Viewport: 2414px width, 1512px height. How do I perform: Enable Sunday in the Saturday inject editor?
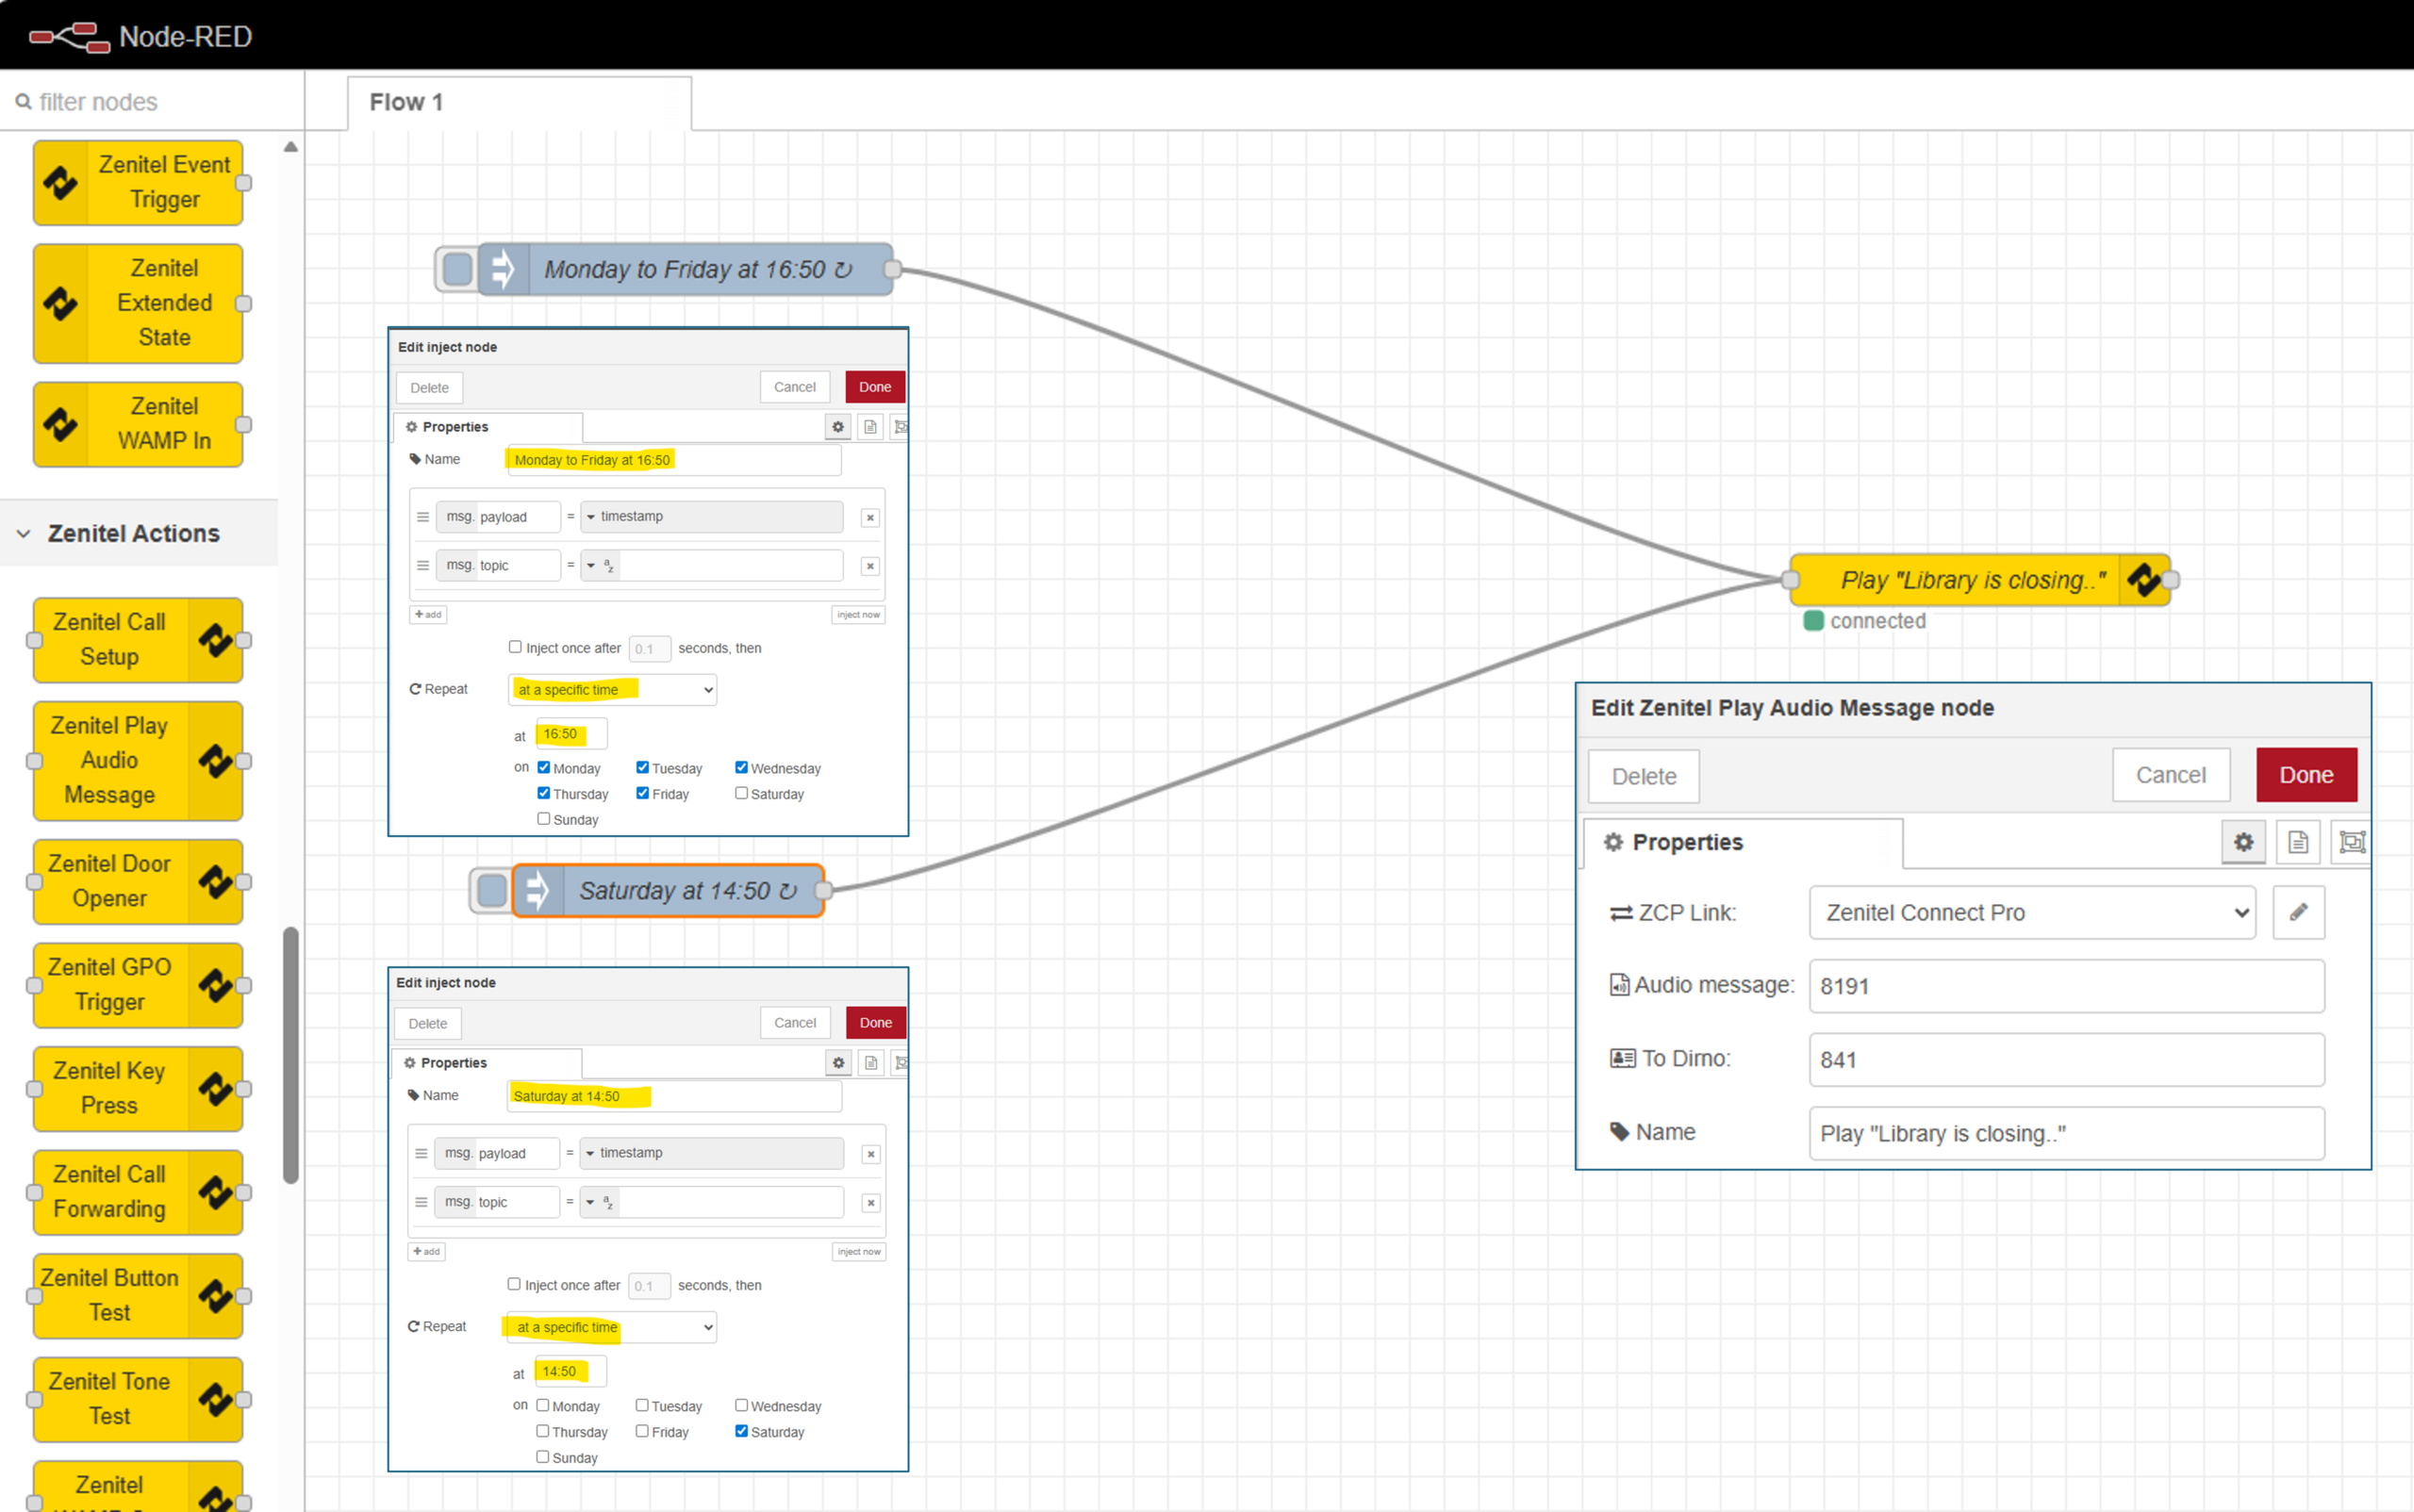coord(542,1456)
